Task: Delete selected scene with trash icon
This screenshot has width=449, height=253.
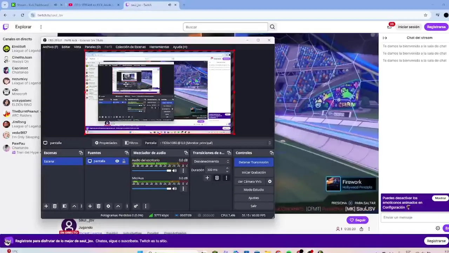Action: [x=55, y=206]
